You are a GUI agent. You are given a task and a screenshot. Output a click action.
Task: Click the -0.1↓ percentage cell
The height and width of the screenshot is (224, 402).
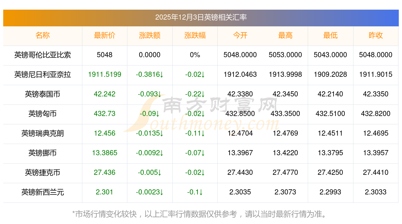point(195,192)
